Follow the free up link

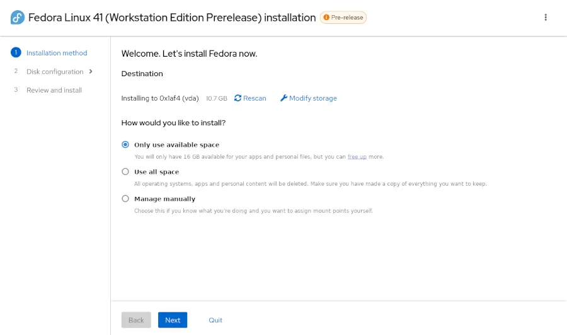coord(357,157)
